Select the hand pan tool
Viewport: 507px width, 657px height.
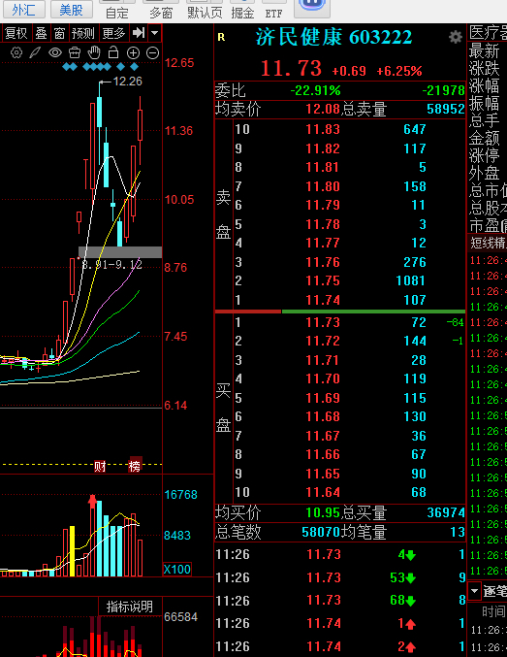[94, 52]
